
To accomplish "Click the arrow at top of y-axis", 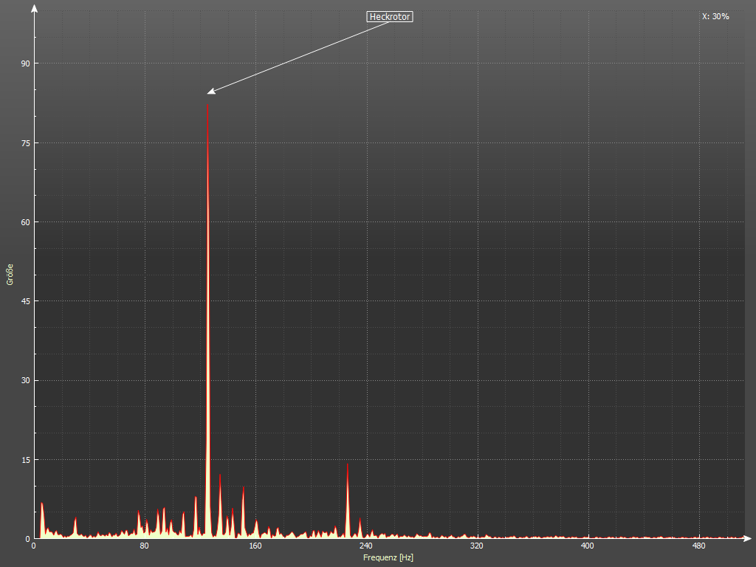I will [34, 8].
